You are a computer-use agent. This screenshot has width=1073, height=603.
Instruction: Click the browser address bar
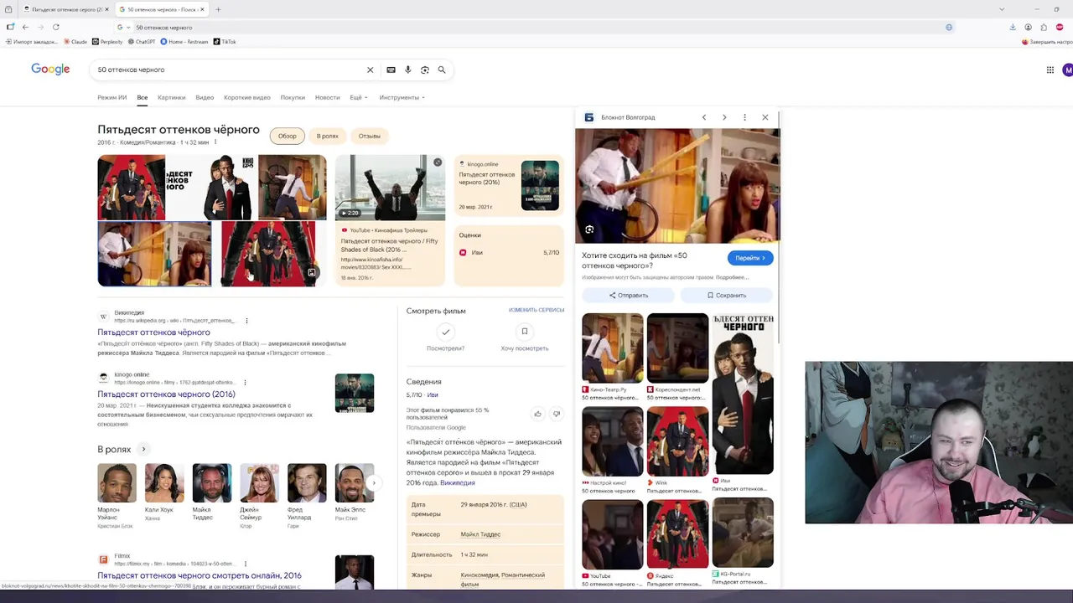point(536,27)
